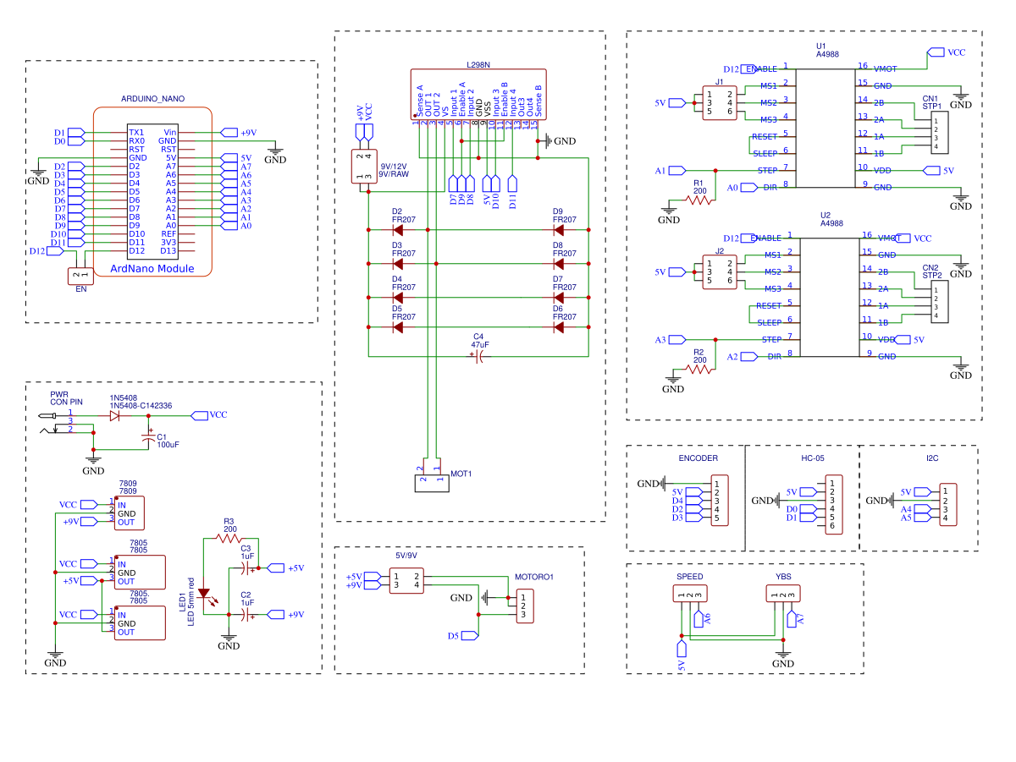Click the ENABLE pin on U1
The width and height of the screenshot is (1016, 762).
coord(759,69)
